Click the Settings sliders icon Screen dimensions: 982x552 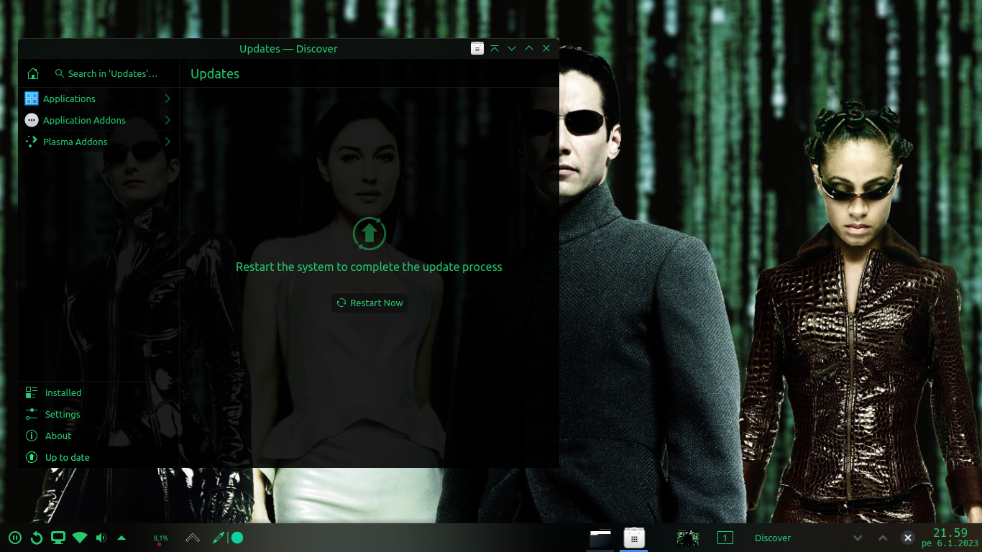tap(32, 414)
